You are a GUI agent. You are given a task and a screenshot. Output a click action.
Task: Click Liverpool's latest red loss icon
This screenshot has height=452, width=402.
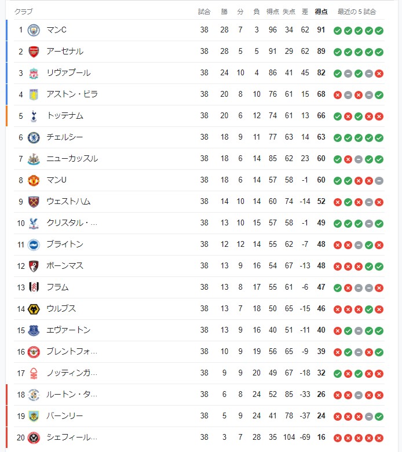[379, 74]
